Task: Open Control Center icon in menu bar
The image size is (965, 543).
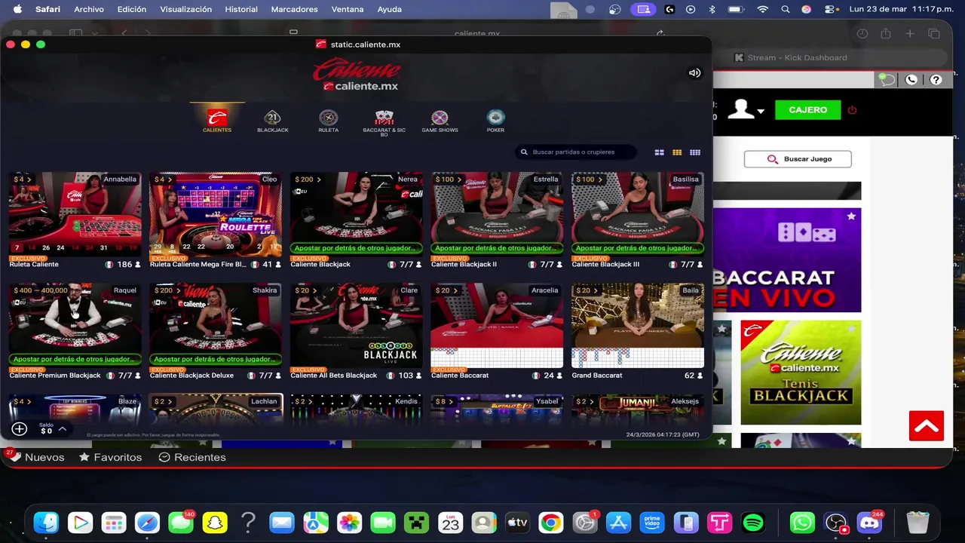Action: [830, 9]
